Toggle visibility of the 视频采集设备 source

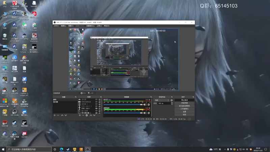97,102
